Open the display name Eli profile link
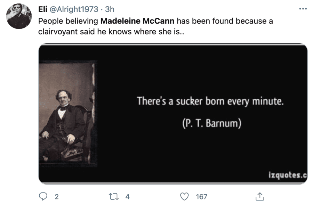 (x=43, y=9)
